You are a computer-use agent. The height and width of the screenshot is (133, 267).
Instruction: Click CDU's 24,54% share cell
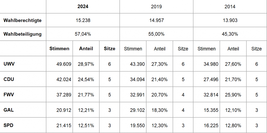86,79
